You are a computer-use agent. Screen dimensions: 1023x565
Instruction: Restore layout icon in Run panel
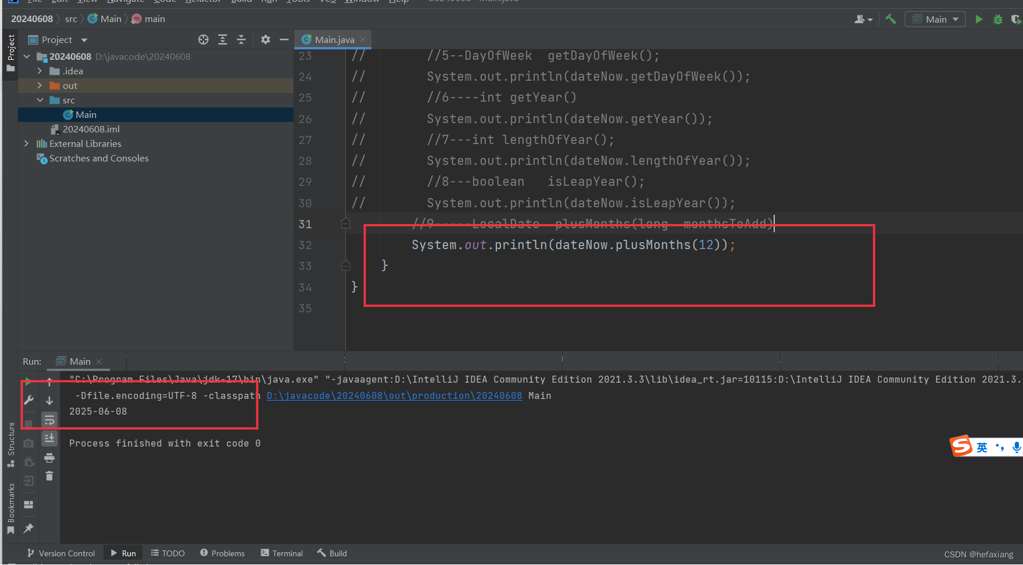28,505
